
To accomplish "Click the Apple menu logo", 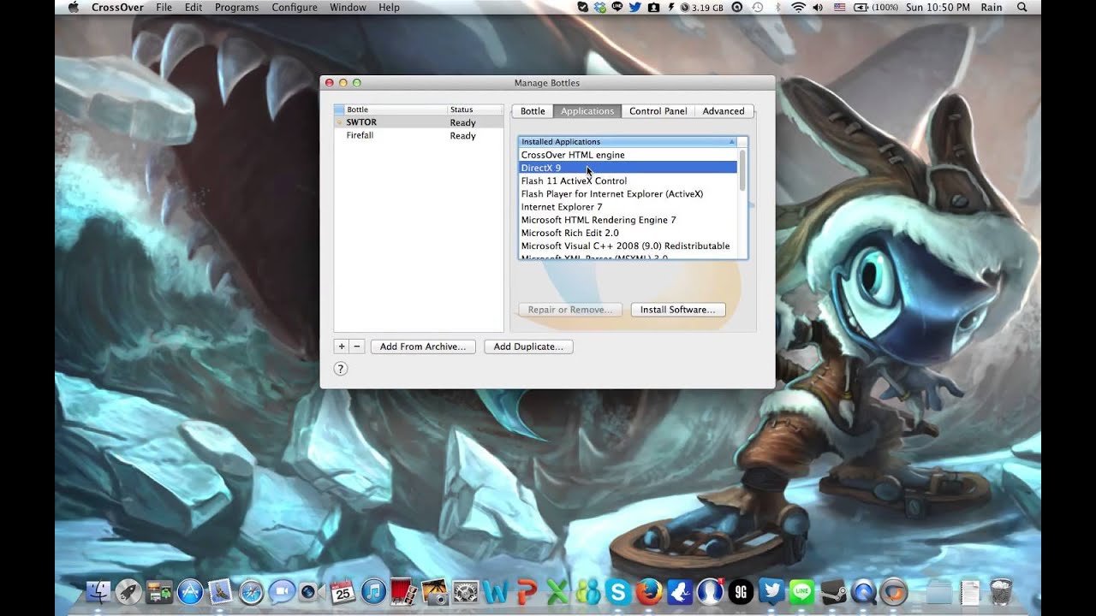I will pos(73,7).
